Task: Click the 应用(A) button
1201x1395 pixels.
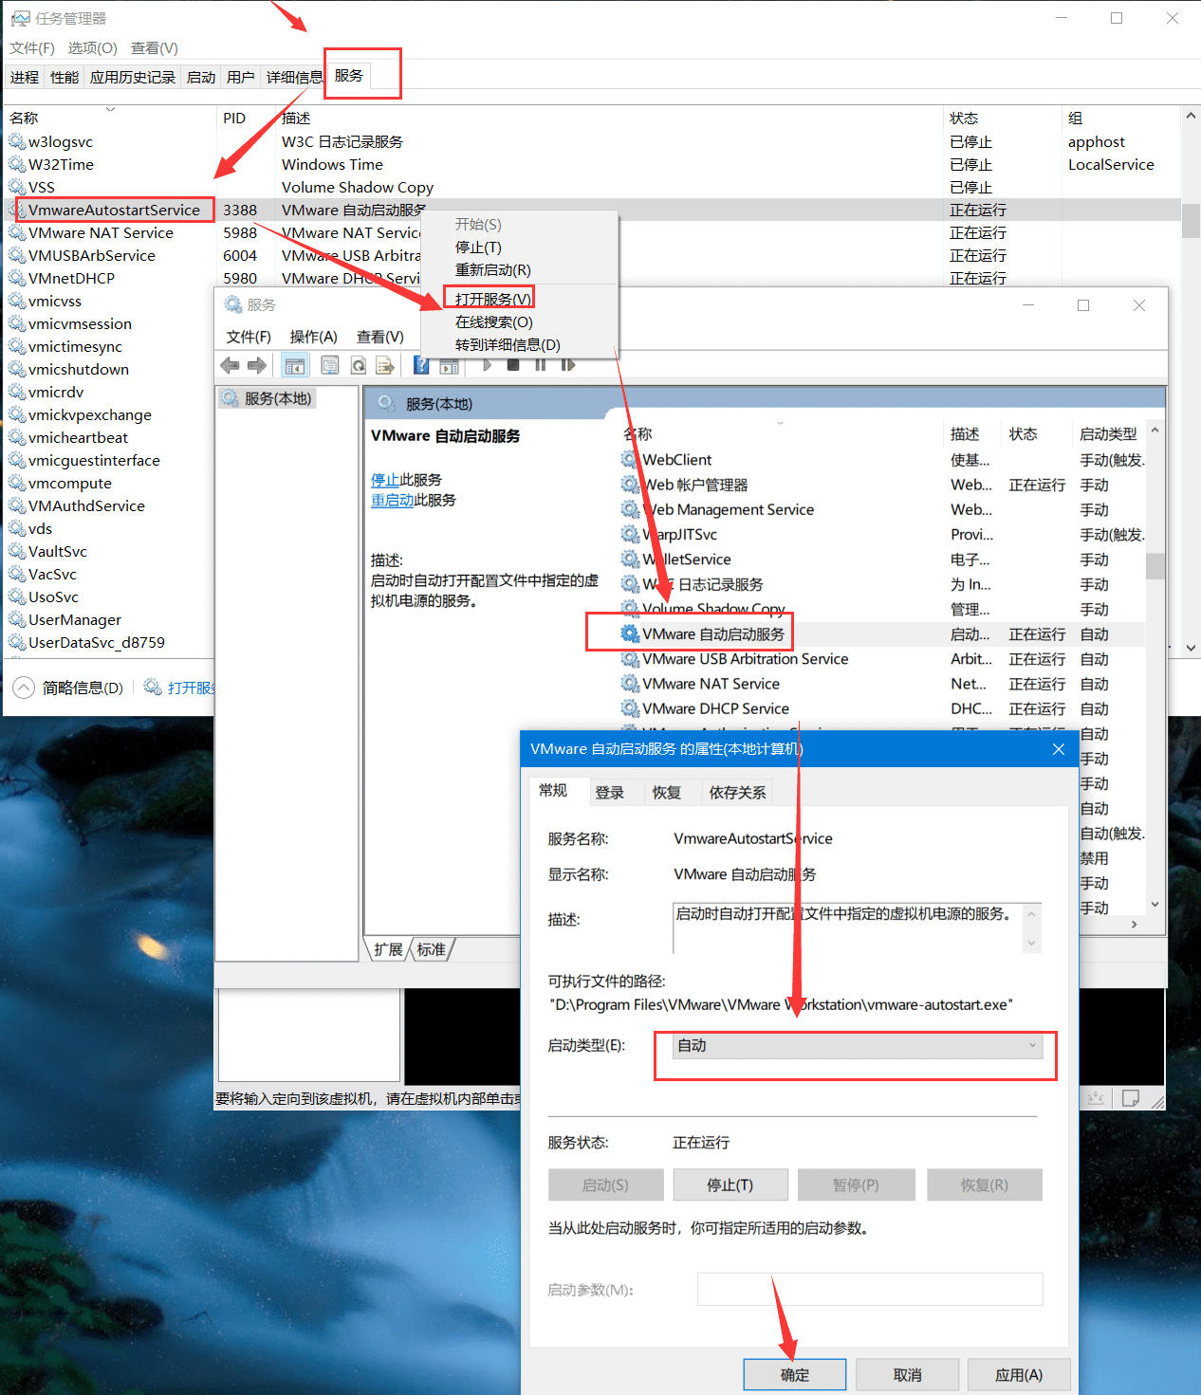Action: tap(1019, 1375)
